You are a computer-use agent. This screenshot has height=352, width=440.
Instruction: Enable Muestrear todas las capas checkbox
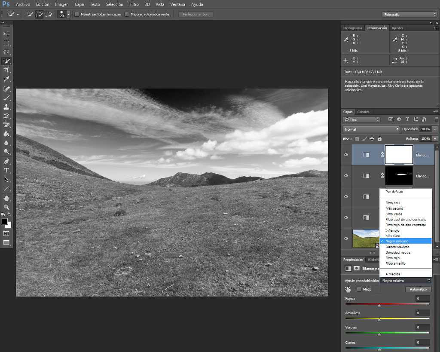tap(76, 14)
